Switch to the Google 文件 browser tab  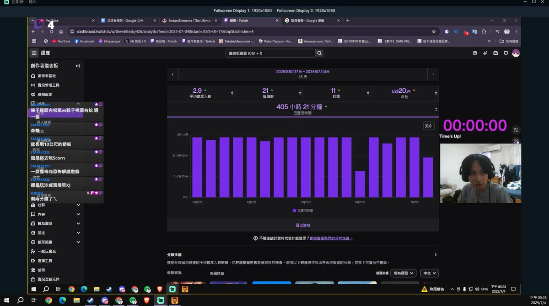coord(128,21)
